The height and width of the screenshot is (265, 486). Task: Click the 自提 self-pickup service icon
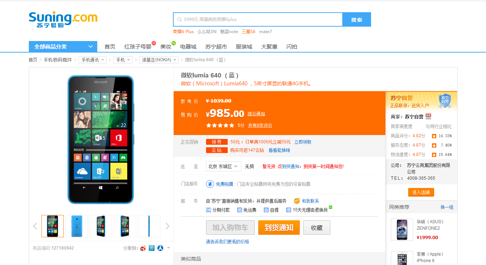[x=267, y=210]
